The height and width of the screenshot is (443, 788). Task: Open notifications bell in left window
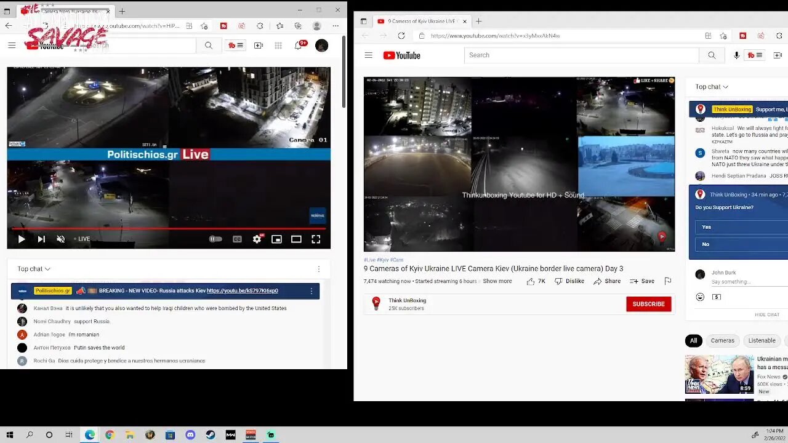(299, 45)
